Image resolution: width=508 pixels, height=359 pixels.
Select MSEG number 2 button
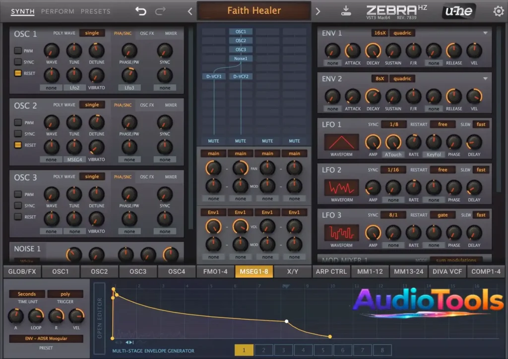(x=264, y=350)
